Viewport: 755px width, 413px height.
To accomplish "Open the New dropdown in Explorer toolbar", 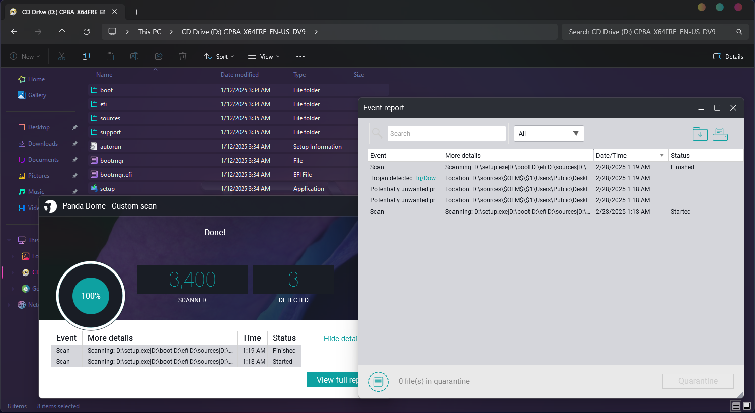I will pyautogui.click(x=25, y=56).
